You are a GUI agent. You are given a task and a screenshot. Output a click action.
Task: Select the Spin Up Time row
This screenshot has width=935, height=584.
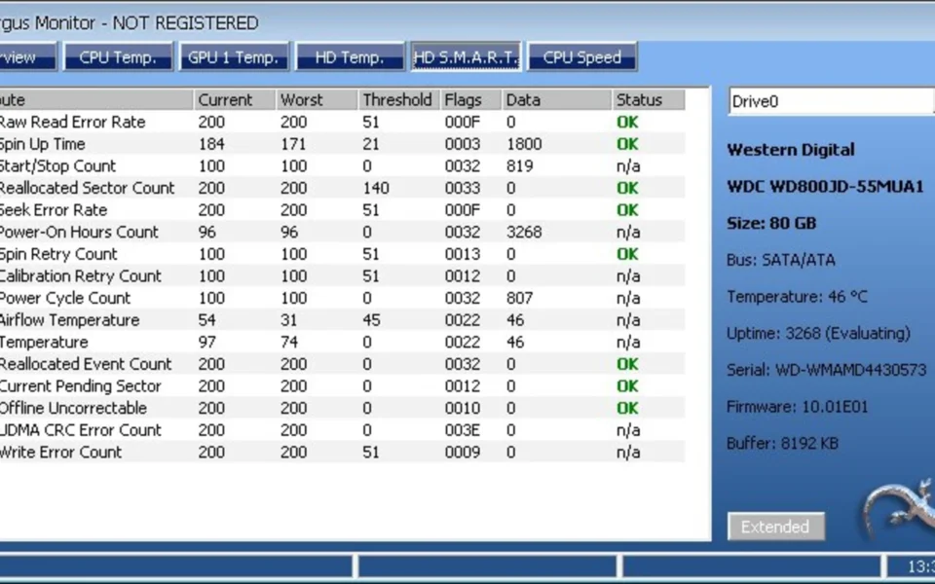[x=342, y=144]
